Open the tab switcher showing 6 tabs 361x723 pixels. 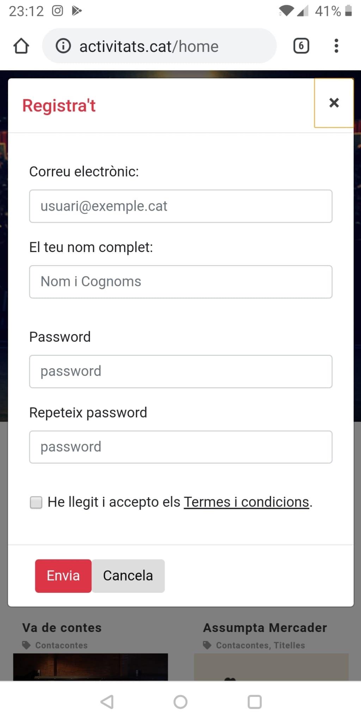click(x=301, y=46)
